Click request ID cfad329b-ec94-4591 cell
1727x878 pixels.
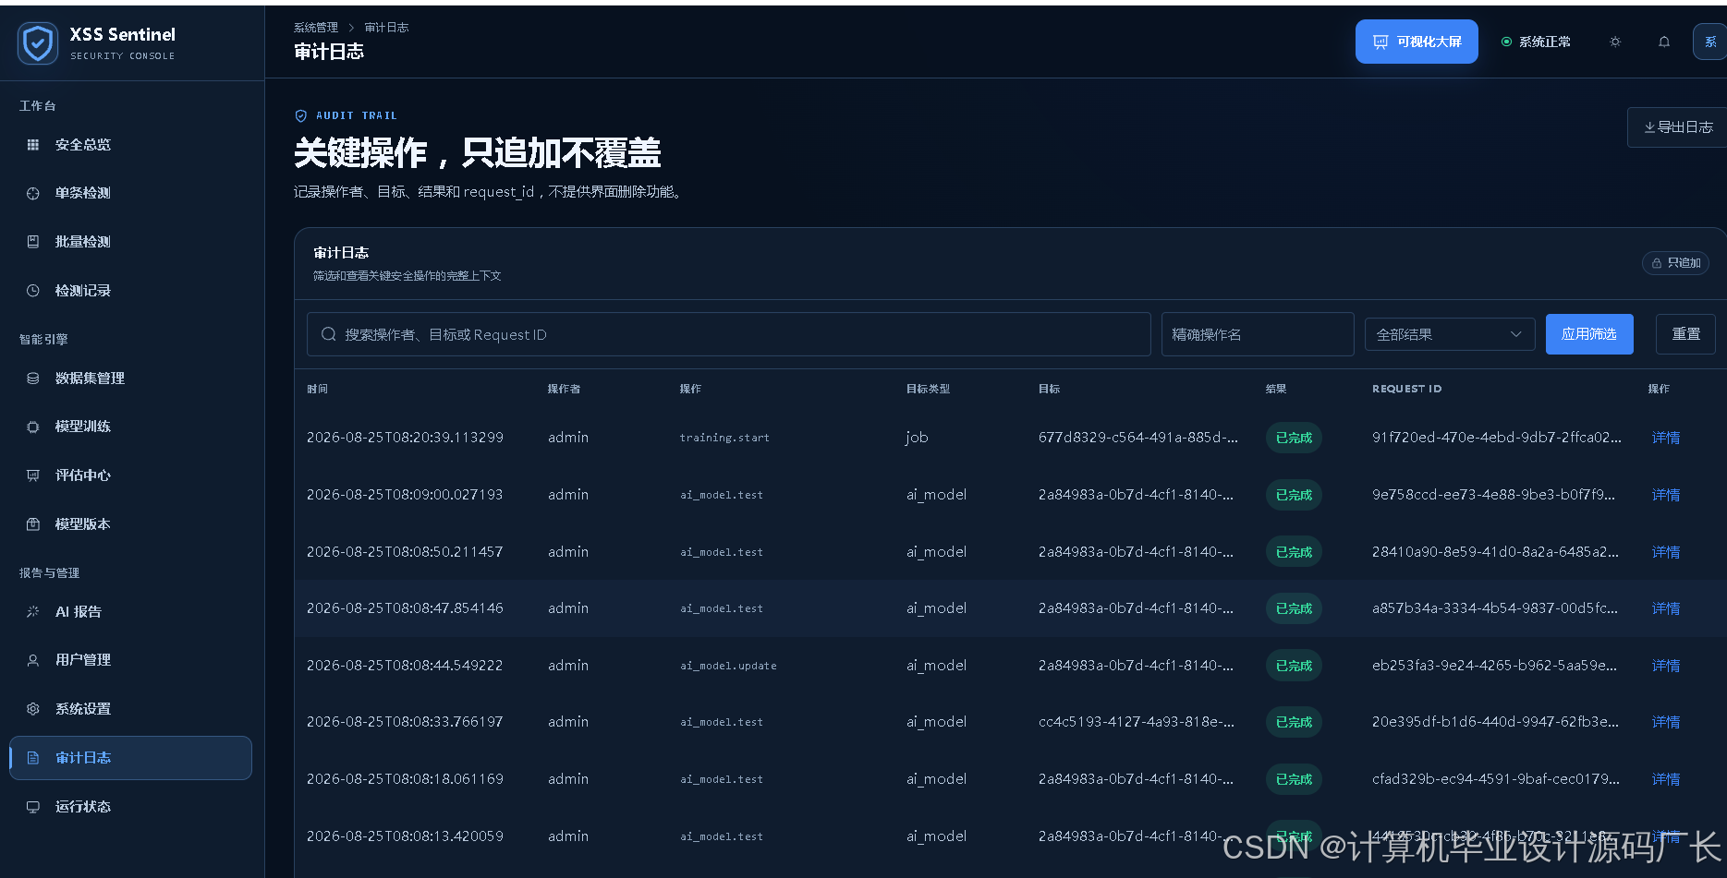(1496, 779)
